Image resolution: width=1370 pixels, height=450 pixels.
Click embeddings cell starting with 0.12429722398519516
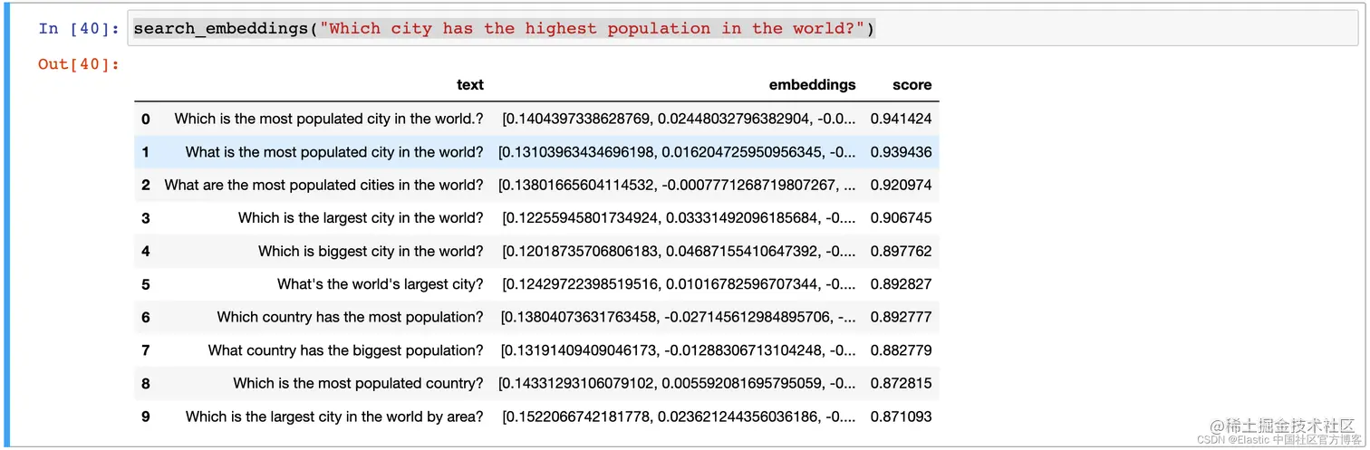tap(680, 284)
